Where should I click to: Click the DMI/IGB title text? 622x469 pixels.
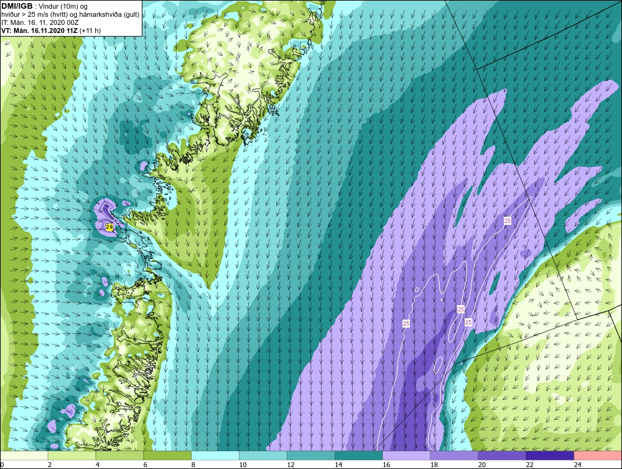pyautogui.click(x=17, y=6)
